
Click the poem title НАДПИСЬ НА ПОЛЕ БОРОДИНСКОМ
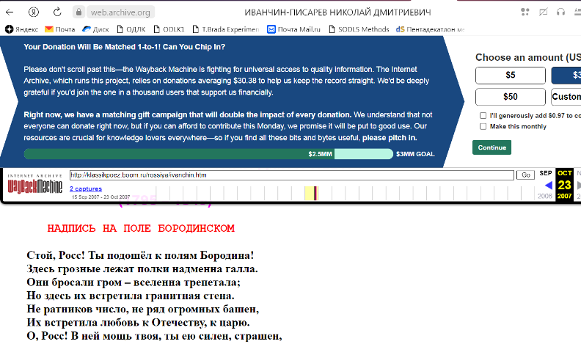141,228
